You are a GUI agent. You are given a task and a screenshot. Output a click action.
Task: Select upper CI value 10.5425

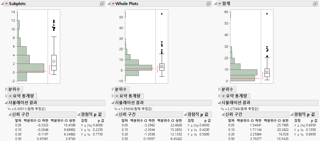pos(283,139)
